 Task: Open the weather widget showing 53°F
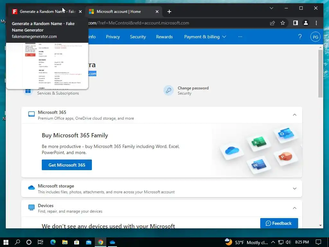coord(246,242)
